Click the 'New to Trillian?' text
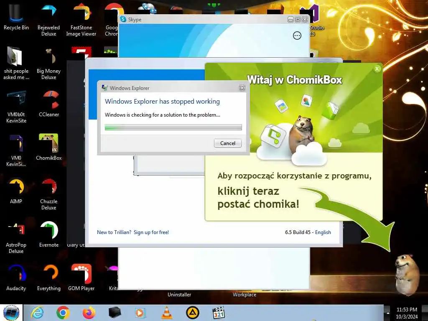The image size is (428, 321). [114, 232]
